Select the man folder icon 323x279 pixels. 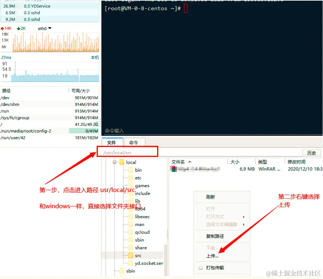130,225
